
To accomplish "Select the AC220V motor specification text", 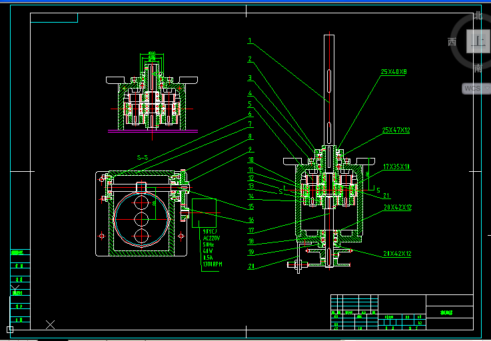I will point(211,238).
